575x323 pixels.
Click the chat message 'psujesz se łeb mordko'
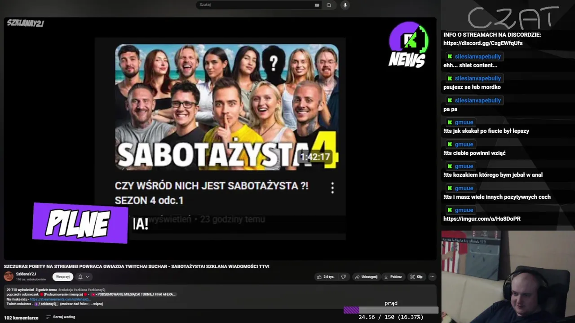472,87
